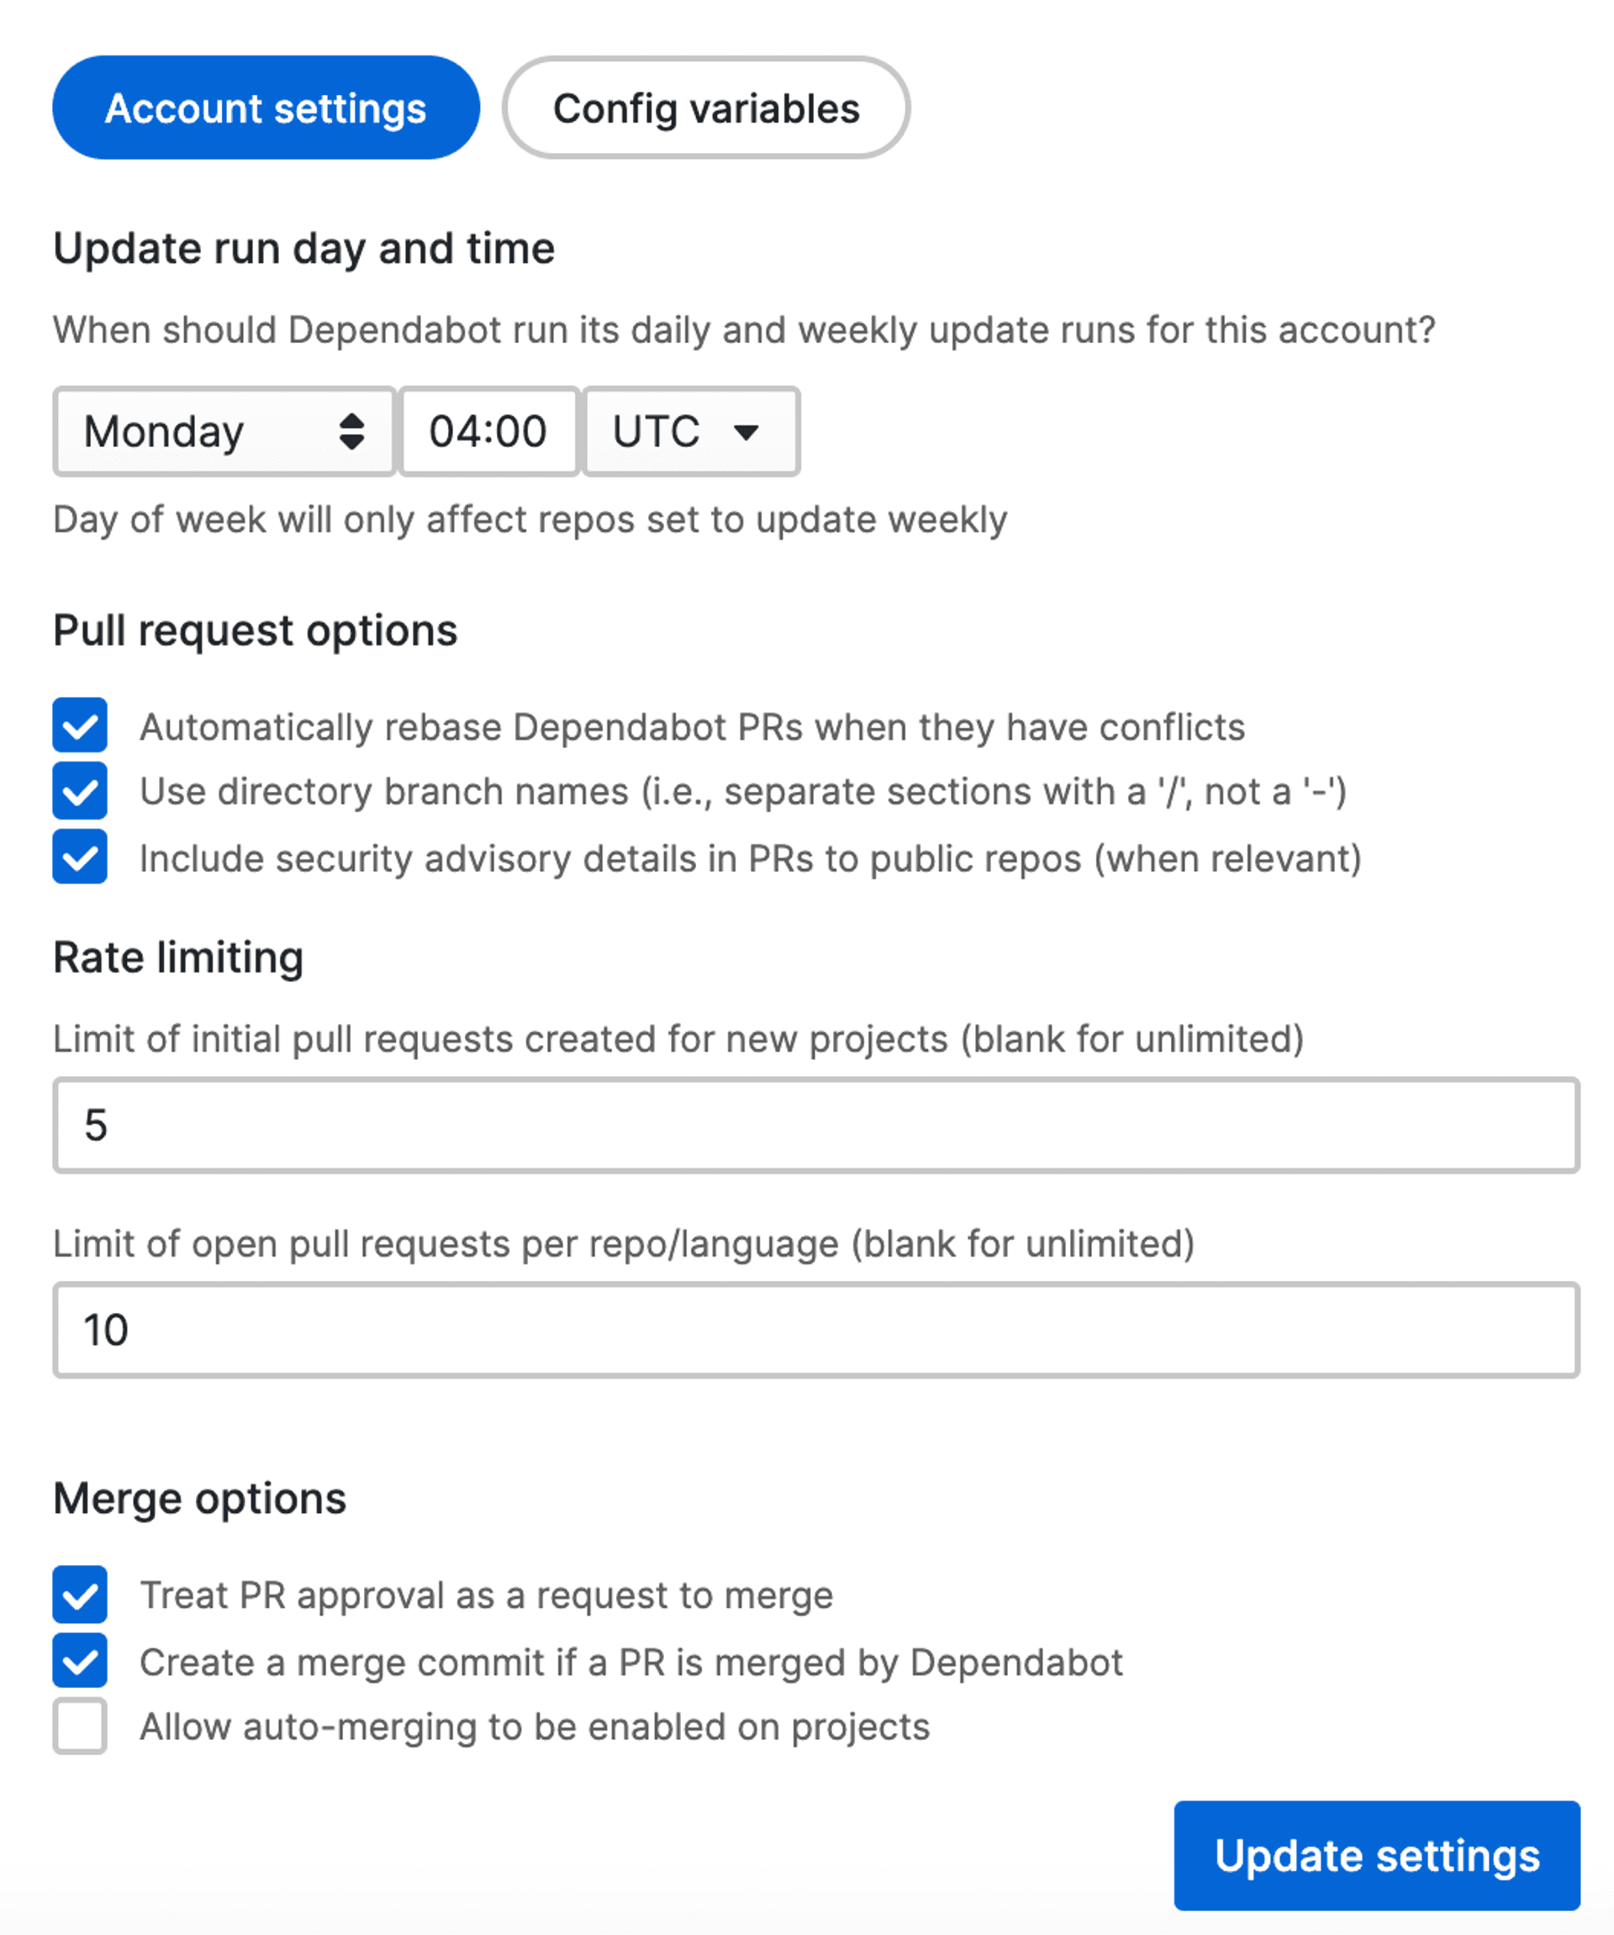The width and height of the screenshot is (1614, 1935).
Task: Click the open pull requests limit field showing 10
Action: coord(810,1330)
